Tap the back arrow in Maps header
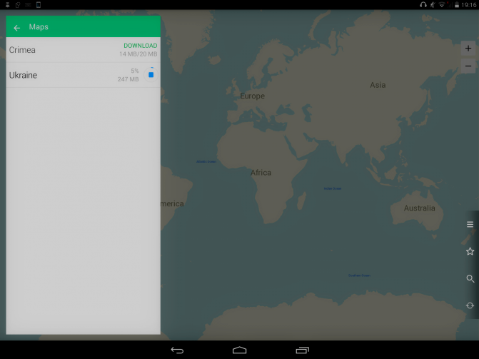This screenshot has height=359, width=479. [x=17, y=28]
